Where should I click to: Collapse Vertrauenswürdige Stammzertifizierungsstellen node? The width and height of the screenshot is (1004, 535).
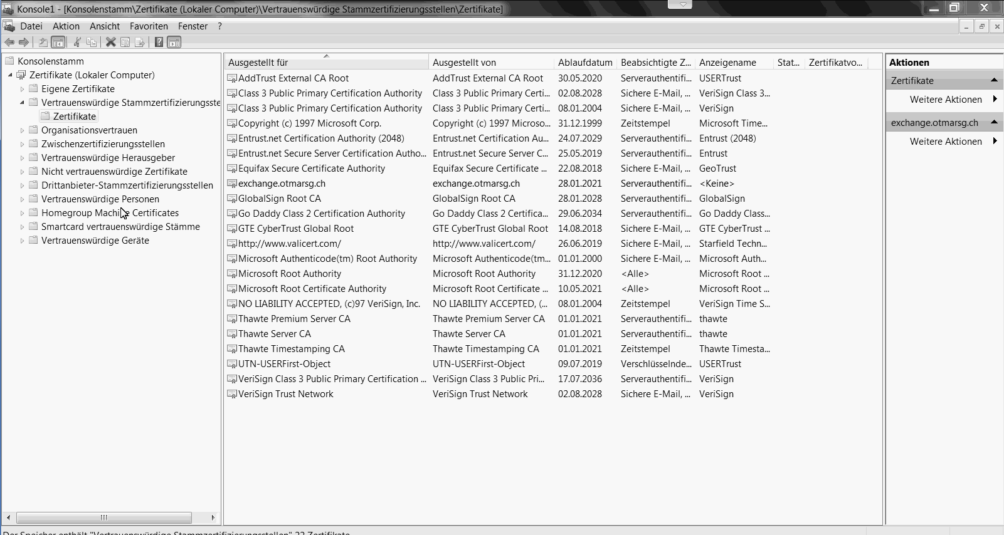(22, 103)
